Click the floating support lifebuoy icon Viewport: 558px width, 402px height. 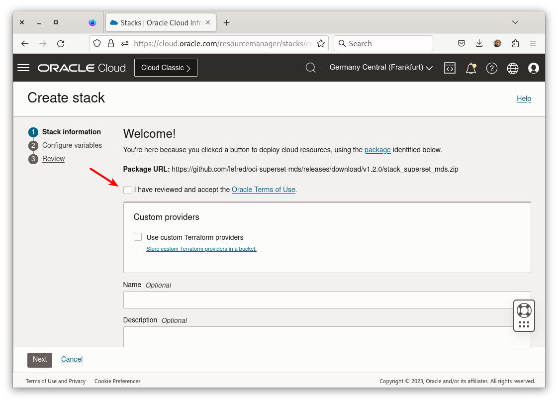pos(524,310)
